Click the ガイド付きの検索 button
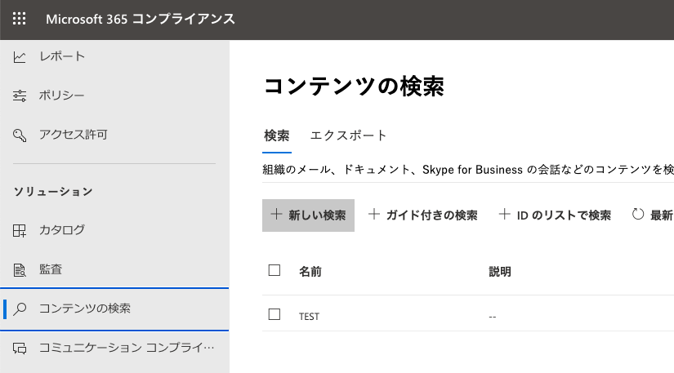The width and height of the screenshot is (674, 373). (422, 215)
